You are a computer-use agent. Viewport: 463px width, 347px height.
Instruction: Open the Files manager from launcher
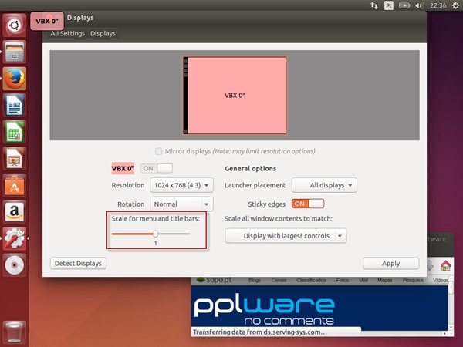[x=14, y=52]
